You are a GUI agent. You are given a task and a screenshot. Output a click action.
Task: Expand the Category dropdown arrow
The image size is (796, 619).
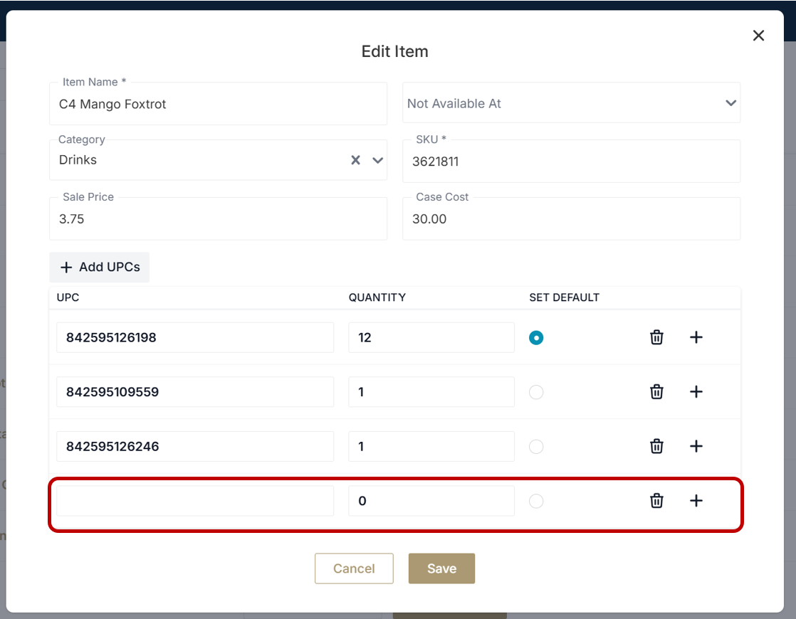[x=377, y=160]
